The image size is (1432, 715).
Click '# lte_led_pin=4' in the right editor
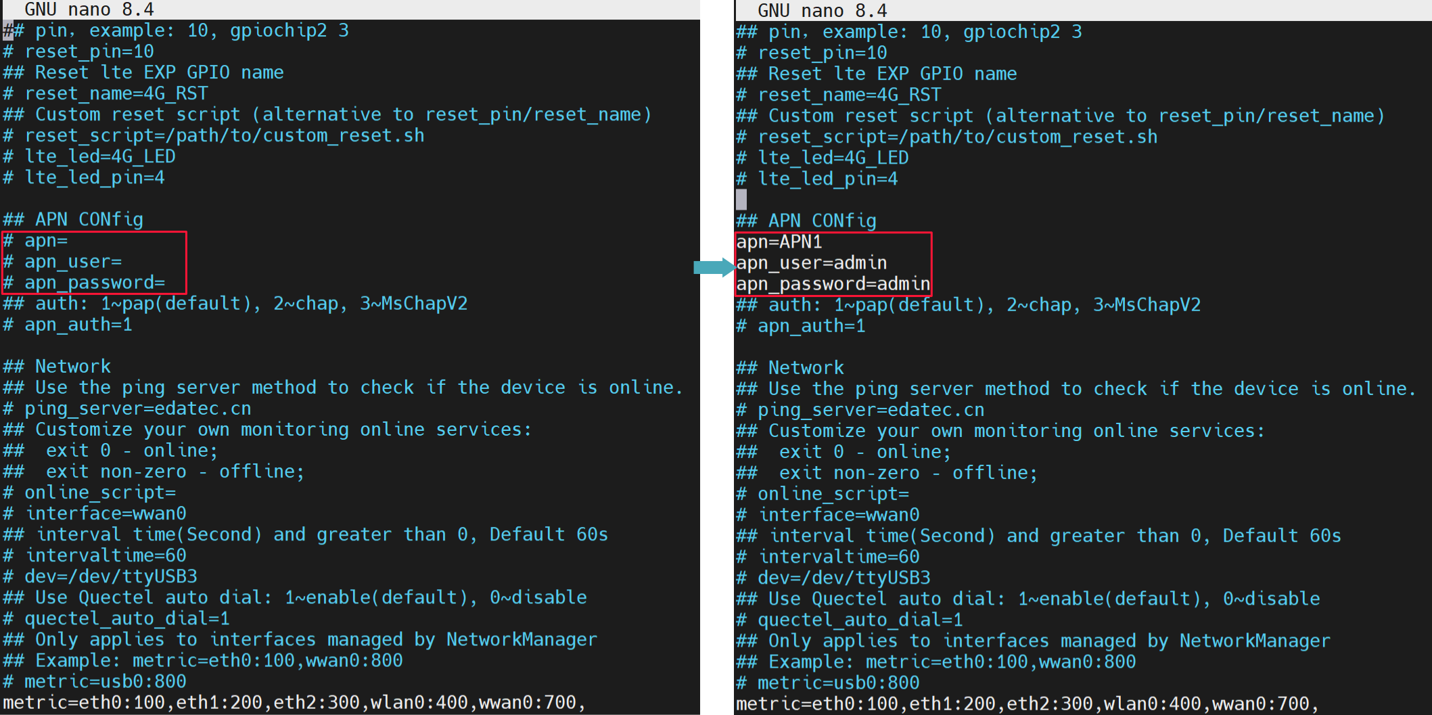click(816, 179)
